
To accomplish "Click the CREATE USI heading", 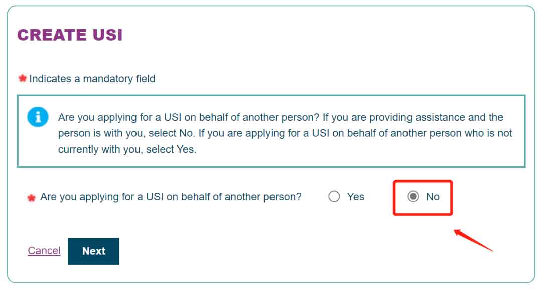I will [70, 35].
